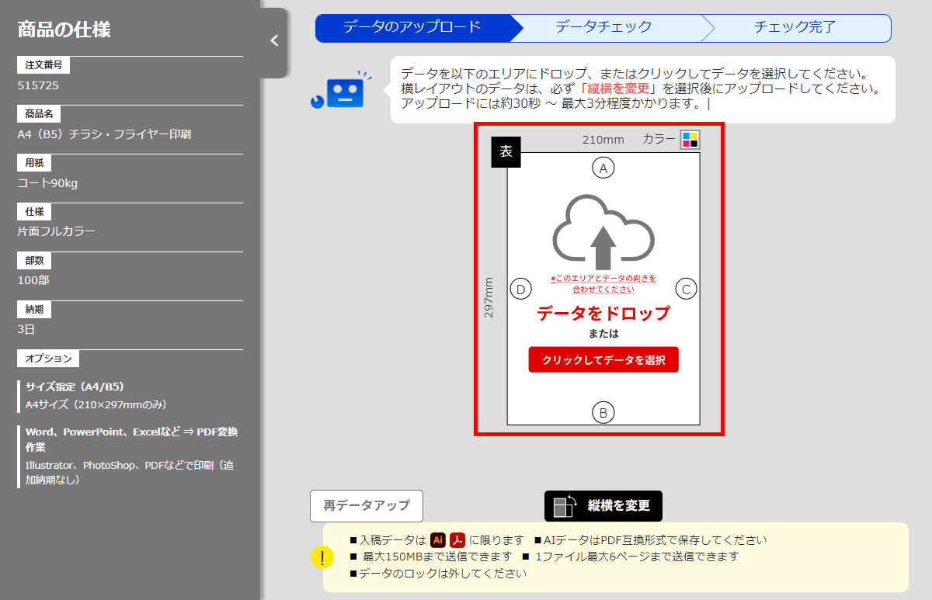Click the rotate icon on 縦横を変更 button
Viewport: 932px width, 600px height.
[x=565, y=505]
